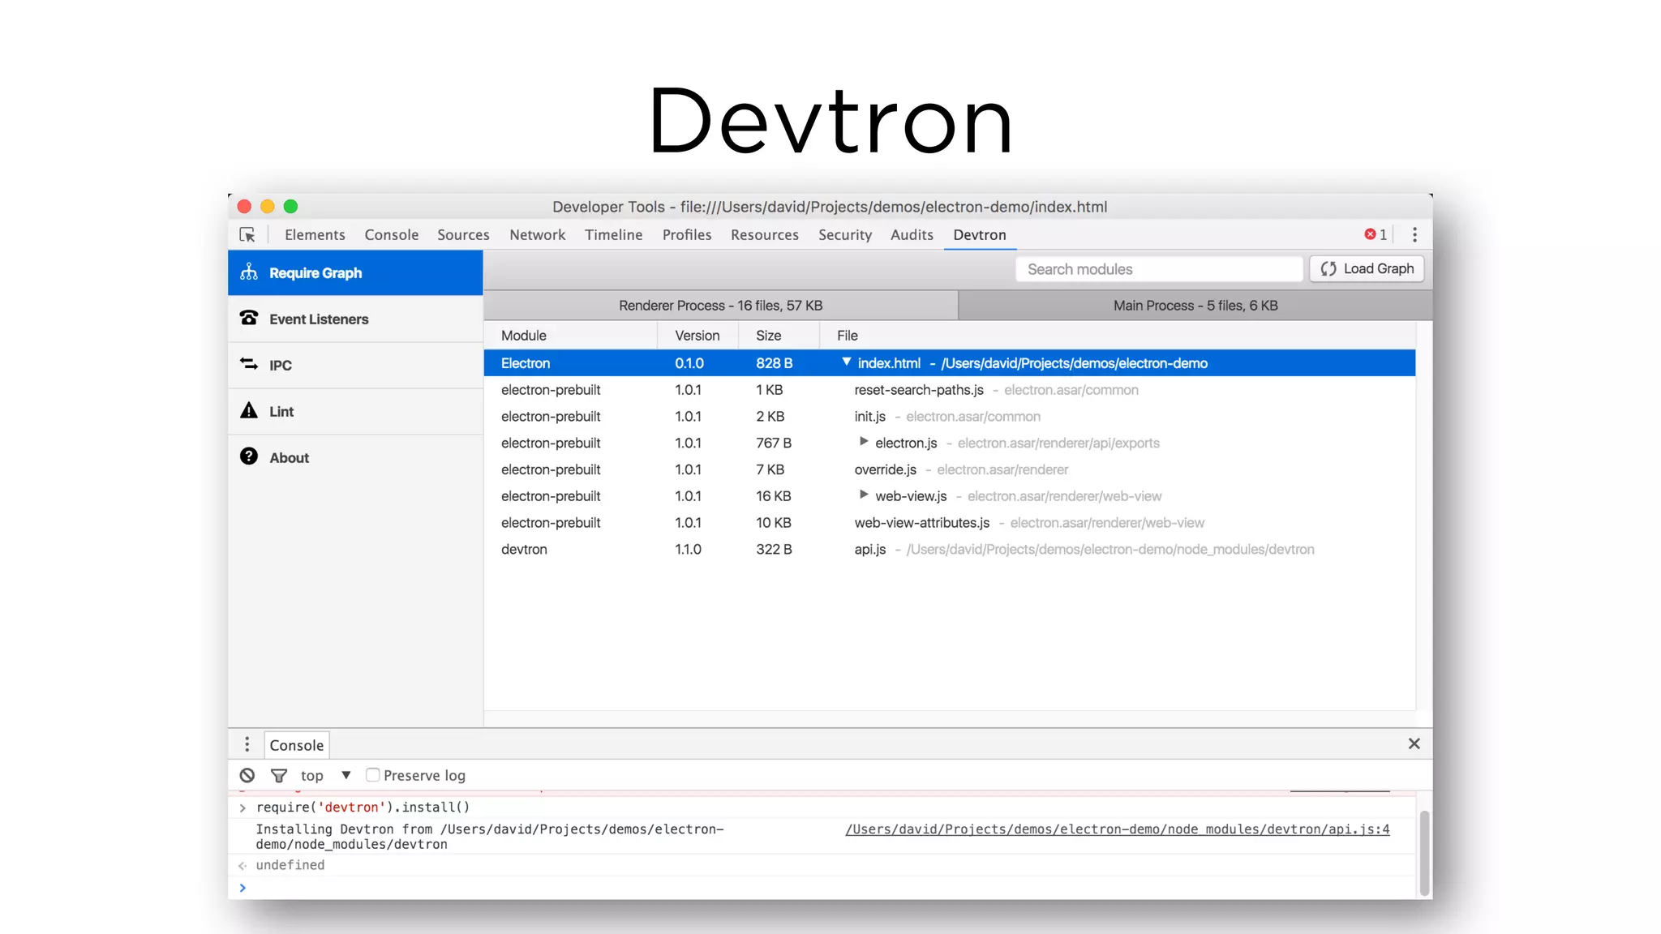Open the top execution context dropdown
This screenshot has width=1661, height=934.
pyautogui.click(x=324, y=775)
